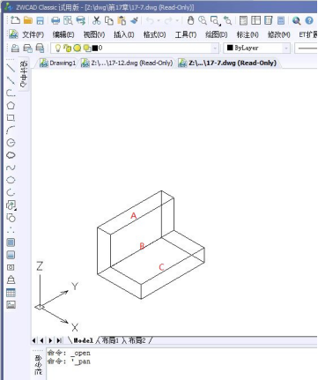Click the Cut scissors icon
Screen dimensions: 318x380
[96, 20]
